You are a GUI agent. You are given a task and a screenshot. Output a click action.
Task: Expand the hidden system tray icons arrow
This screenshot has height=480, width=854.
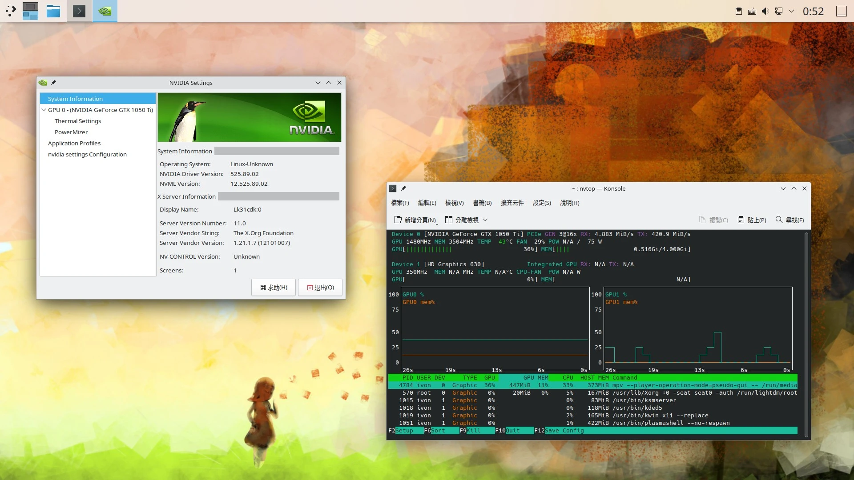791,11
